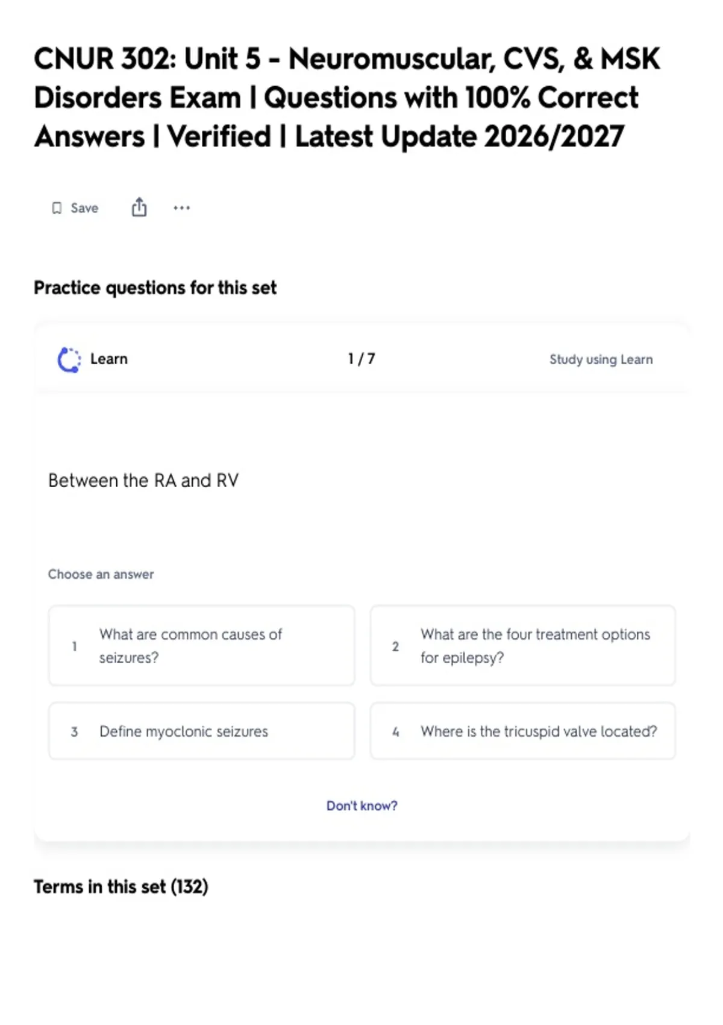The height and width of the screenshot is (1025, 723).
Task: Open Study using Learn link
Action: point(601,359)
